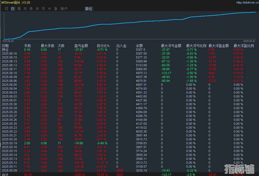This screenshot has width=259, height=176.
Task: Click loss value -18.68
Action: pyautogui.click(x=79, y=143)
